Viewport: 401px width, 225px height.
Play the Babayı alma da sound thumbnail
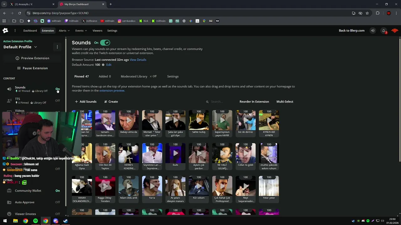coord(128,120)
